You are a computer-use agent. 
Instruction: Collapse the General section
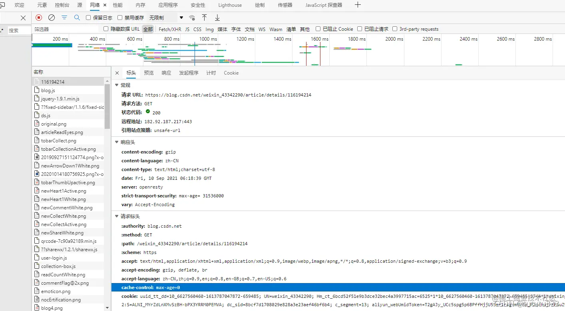coord(117,85)
